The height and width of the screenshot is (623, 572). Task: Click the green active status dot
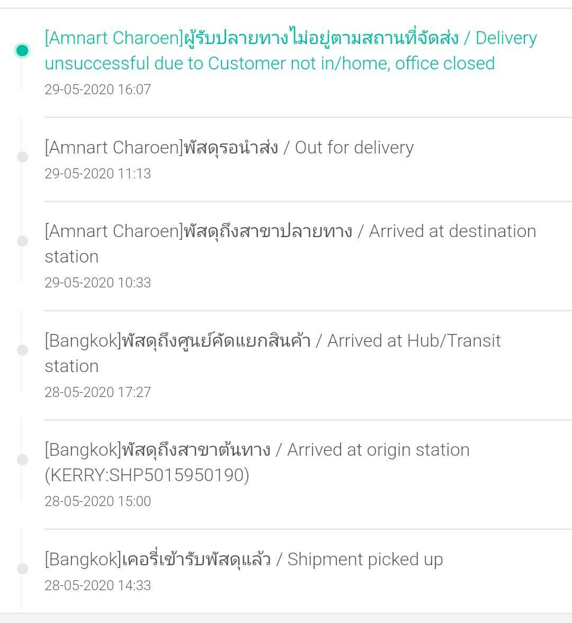(22, 50)
